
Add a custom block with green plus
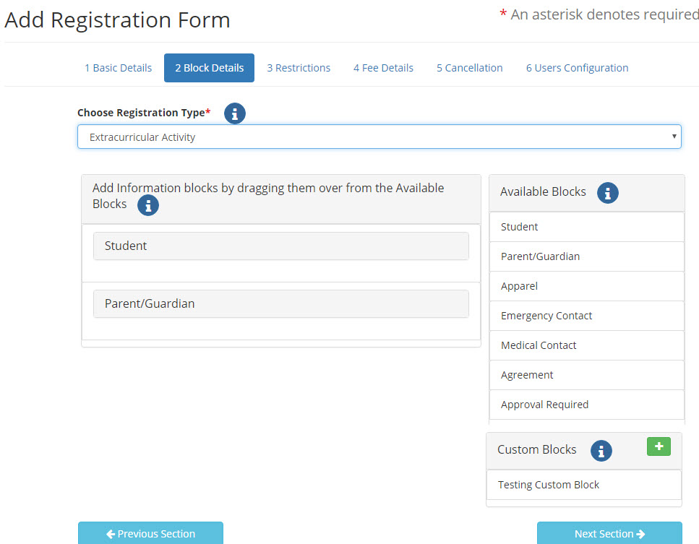coord(659,446)
